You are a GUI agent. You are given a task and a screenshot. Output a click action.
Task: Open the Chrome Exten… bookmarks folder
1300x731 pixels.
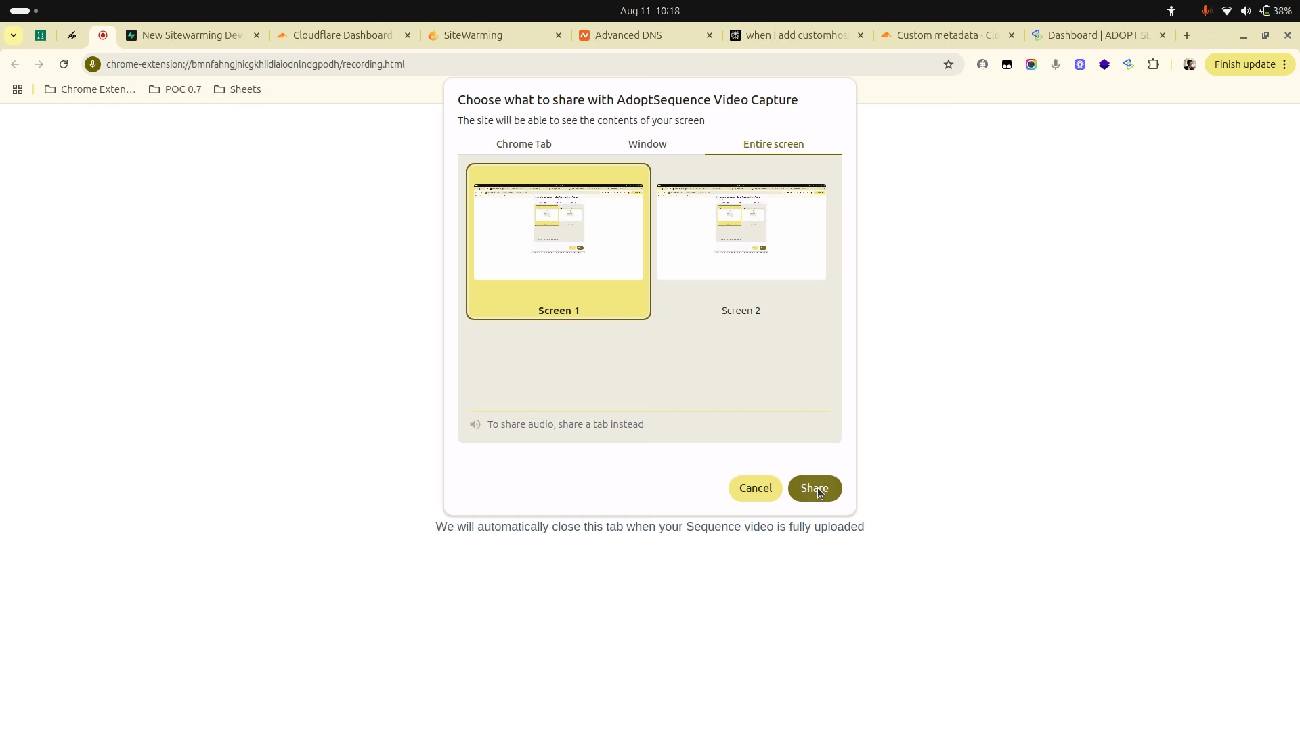[90, 89]
